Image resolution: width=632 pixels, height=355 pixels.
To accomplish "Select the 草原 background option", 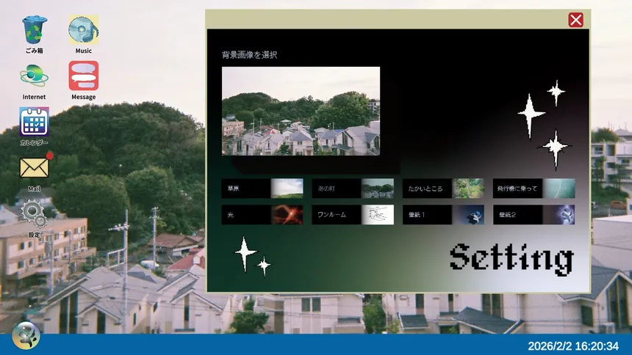I will [262, 189].
